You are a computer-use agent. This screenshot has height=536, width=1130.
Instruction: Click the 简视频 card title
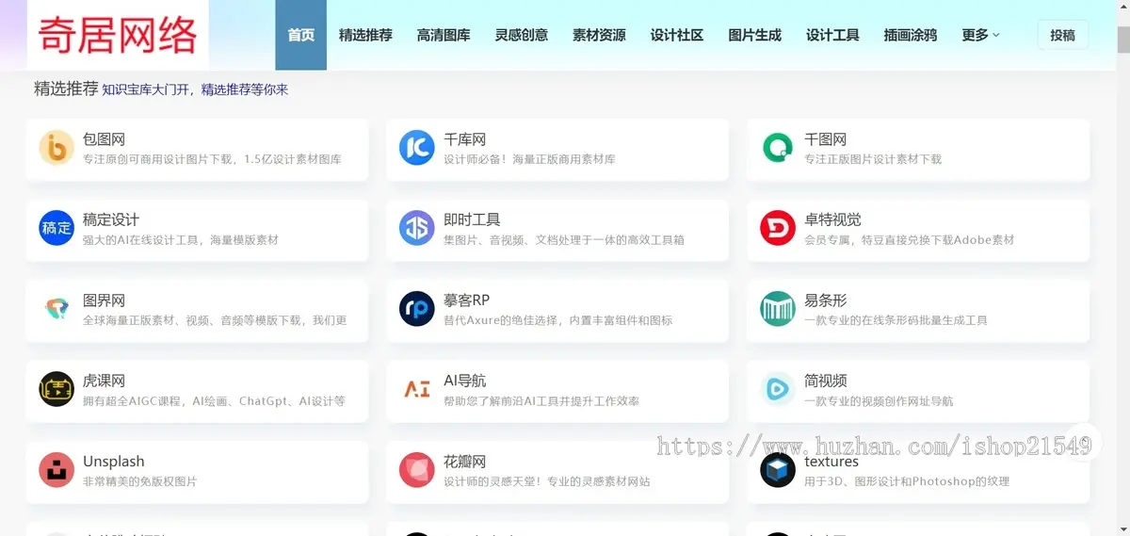[x=826, y=381]
